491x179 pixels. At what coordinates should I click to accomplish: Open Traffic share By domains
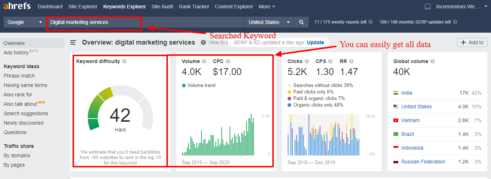click(17, 155)
